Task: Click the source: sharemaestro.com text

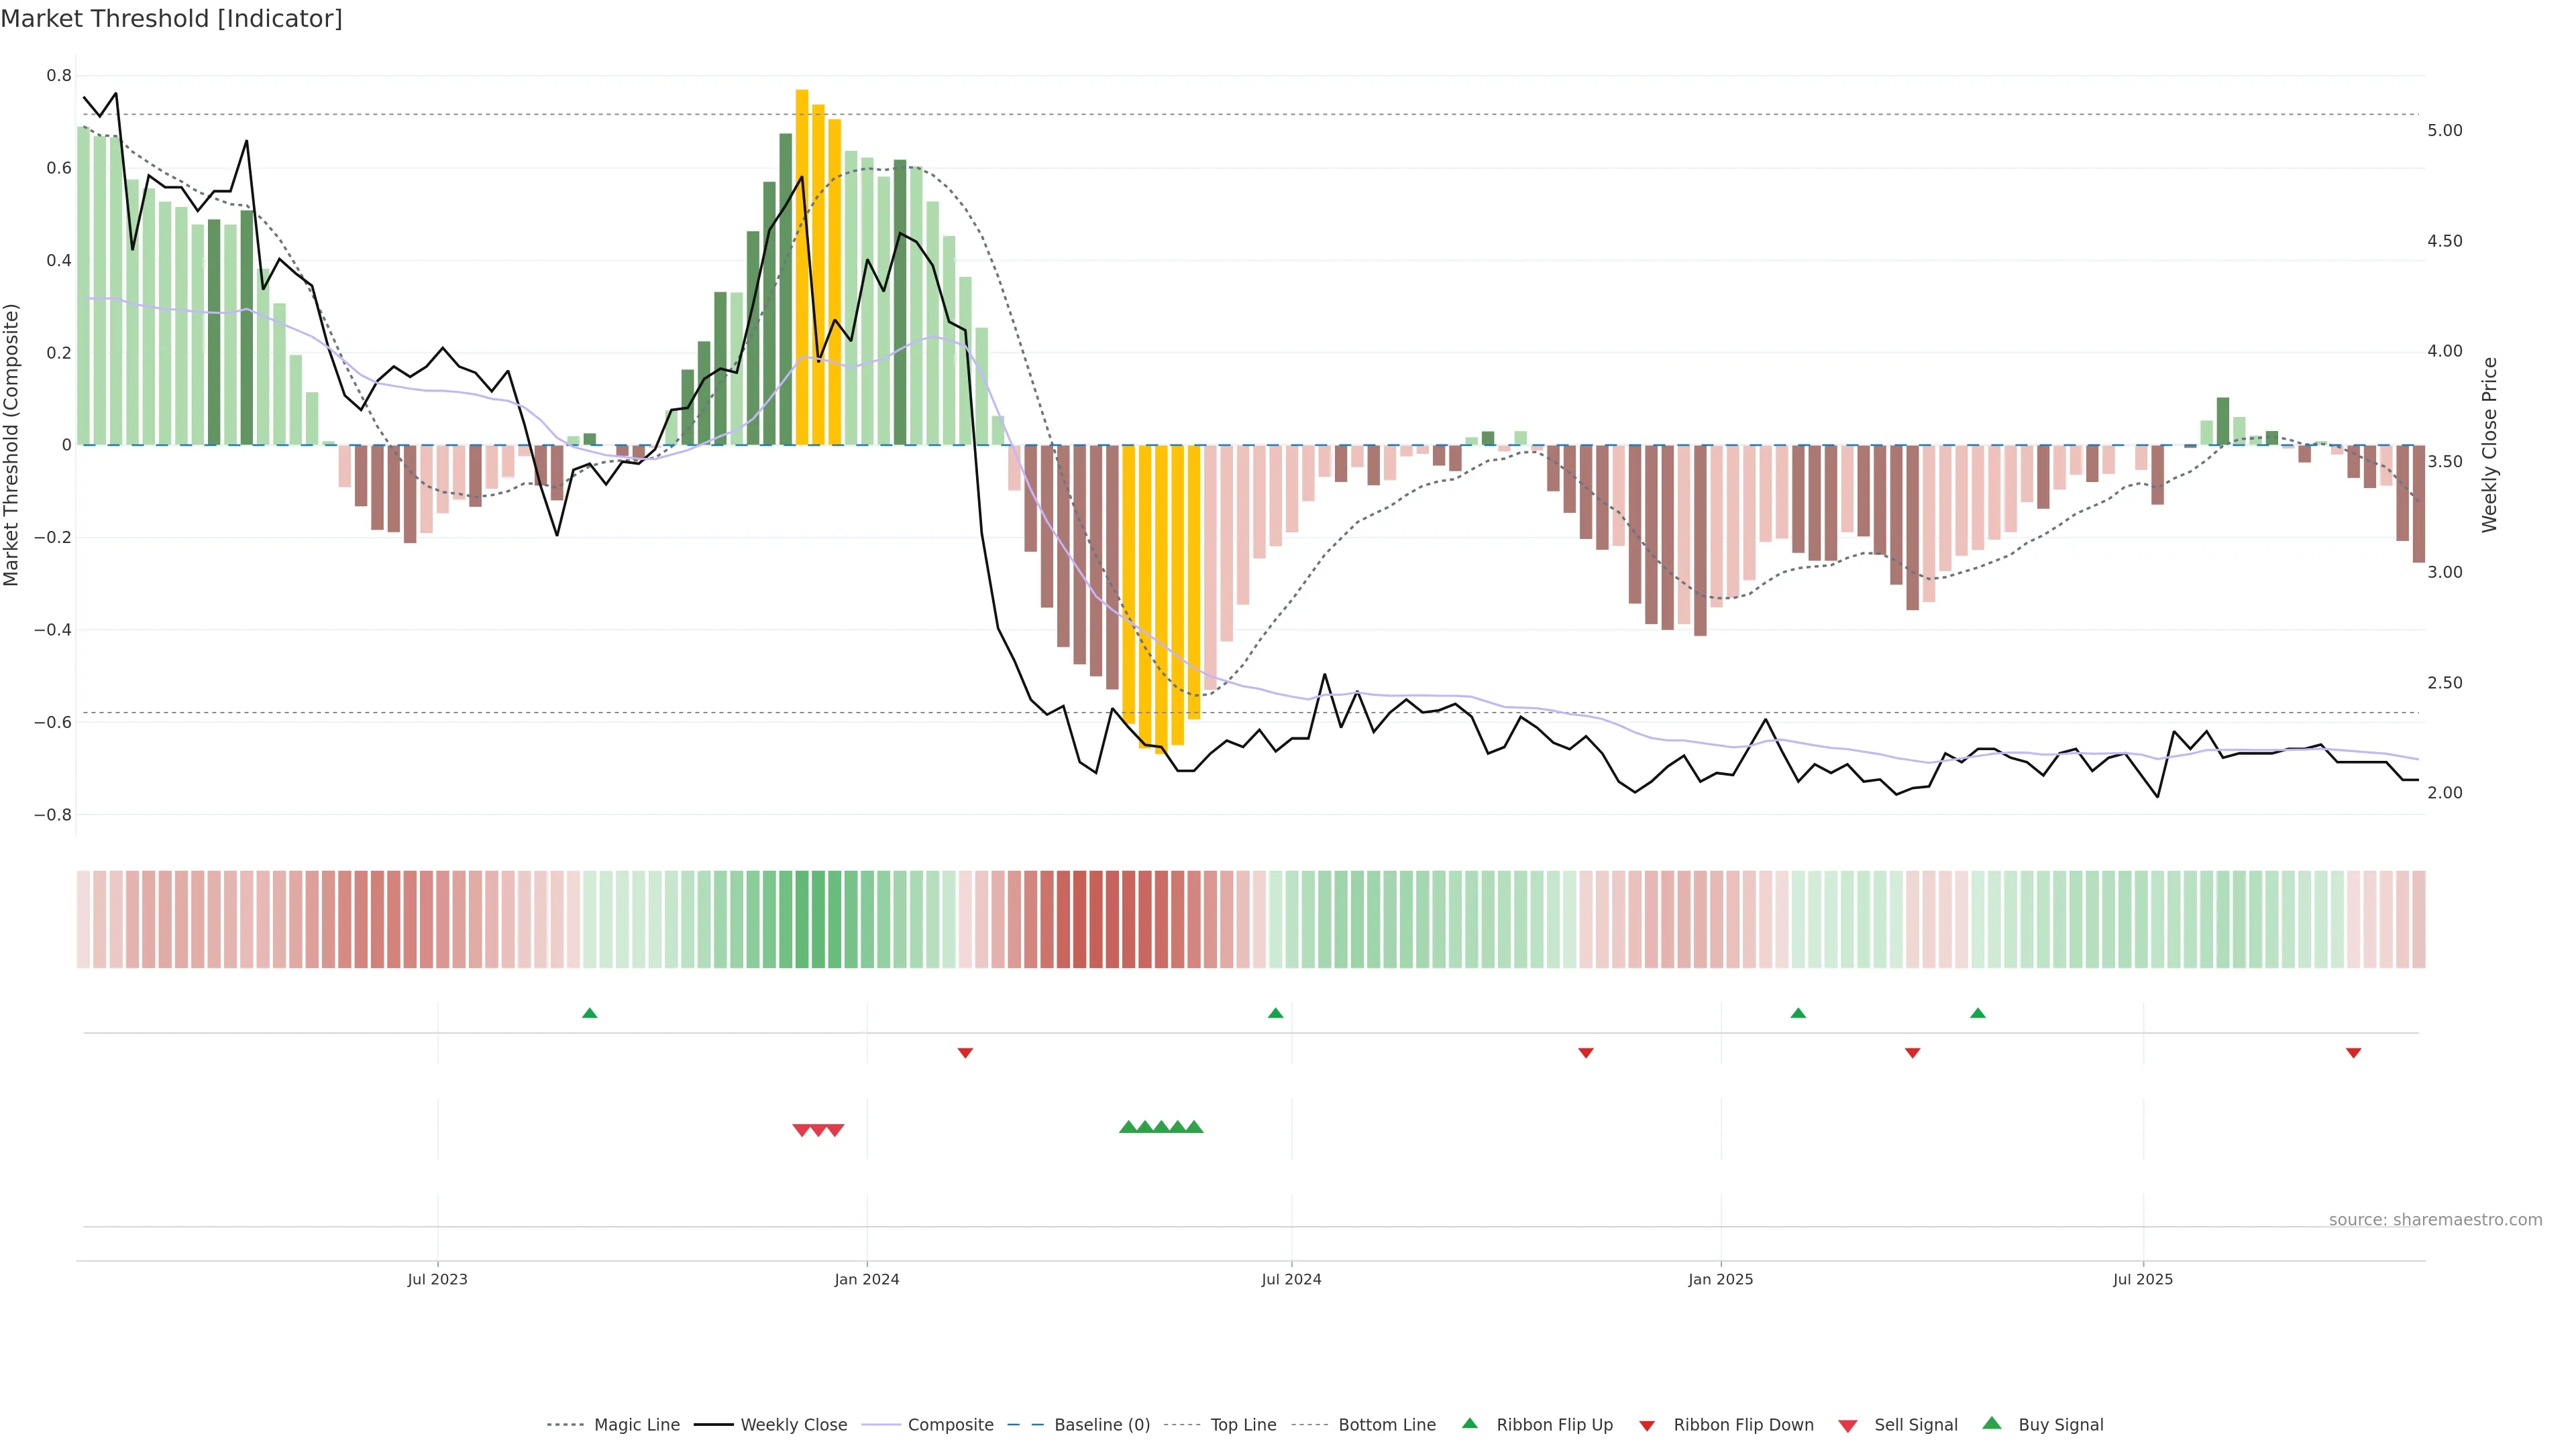Action: [x=2435, y=1220]
